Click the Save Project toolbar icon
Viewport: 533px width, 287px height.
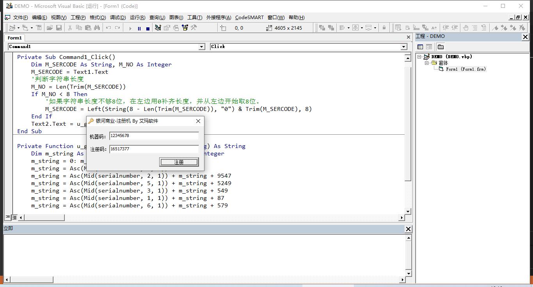59,27
